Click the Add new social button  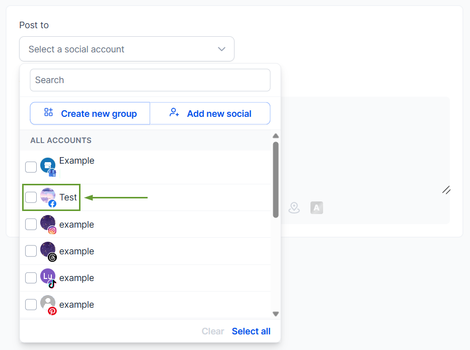tap(210, 113)
